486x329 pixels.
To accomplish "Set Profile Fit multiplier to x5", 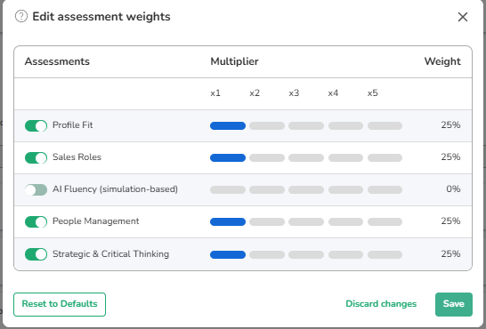I will tap(385, 125).
